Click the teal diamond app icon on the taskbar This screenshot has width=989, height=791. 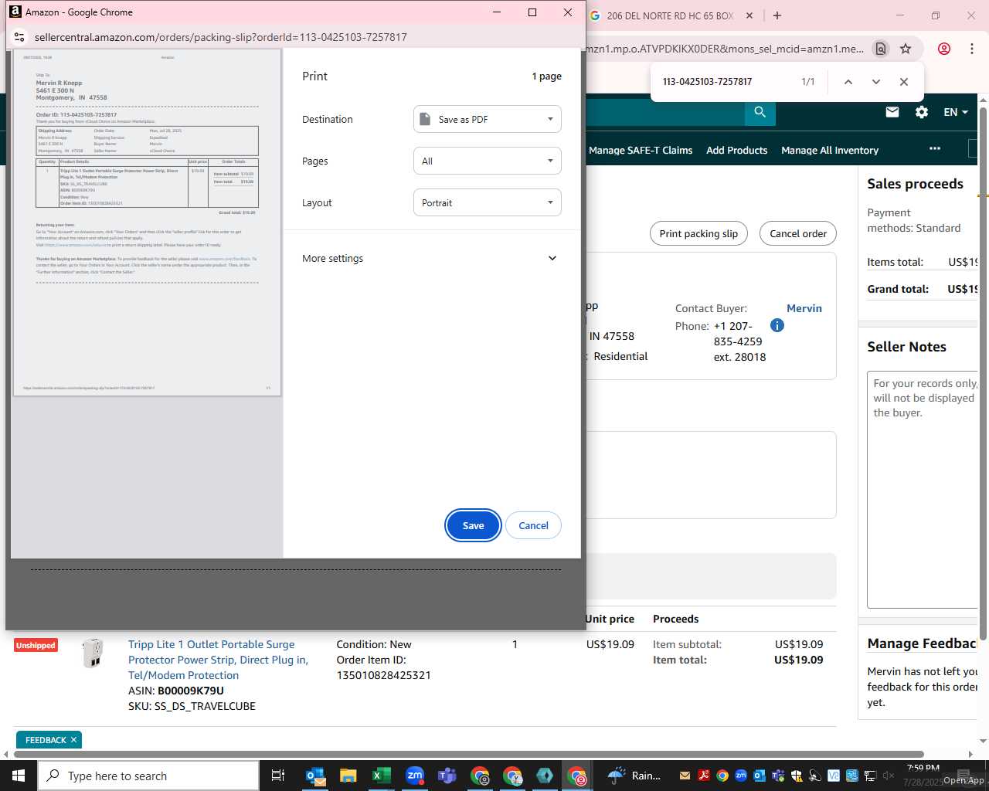pyautogui.click(x=545, y=776)
